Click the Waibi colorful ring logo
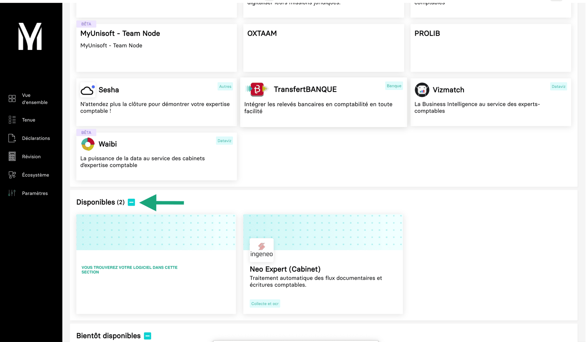This screenshot has height=342, width=588. [88, 144]
